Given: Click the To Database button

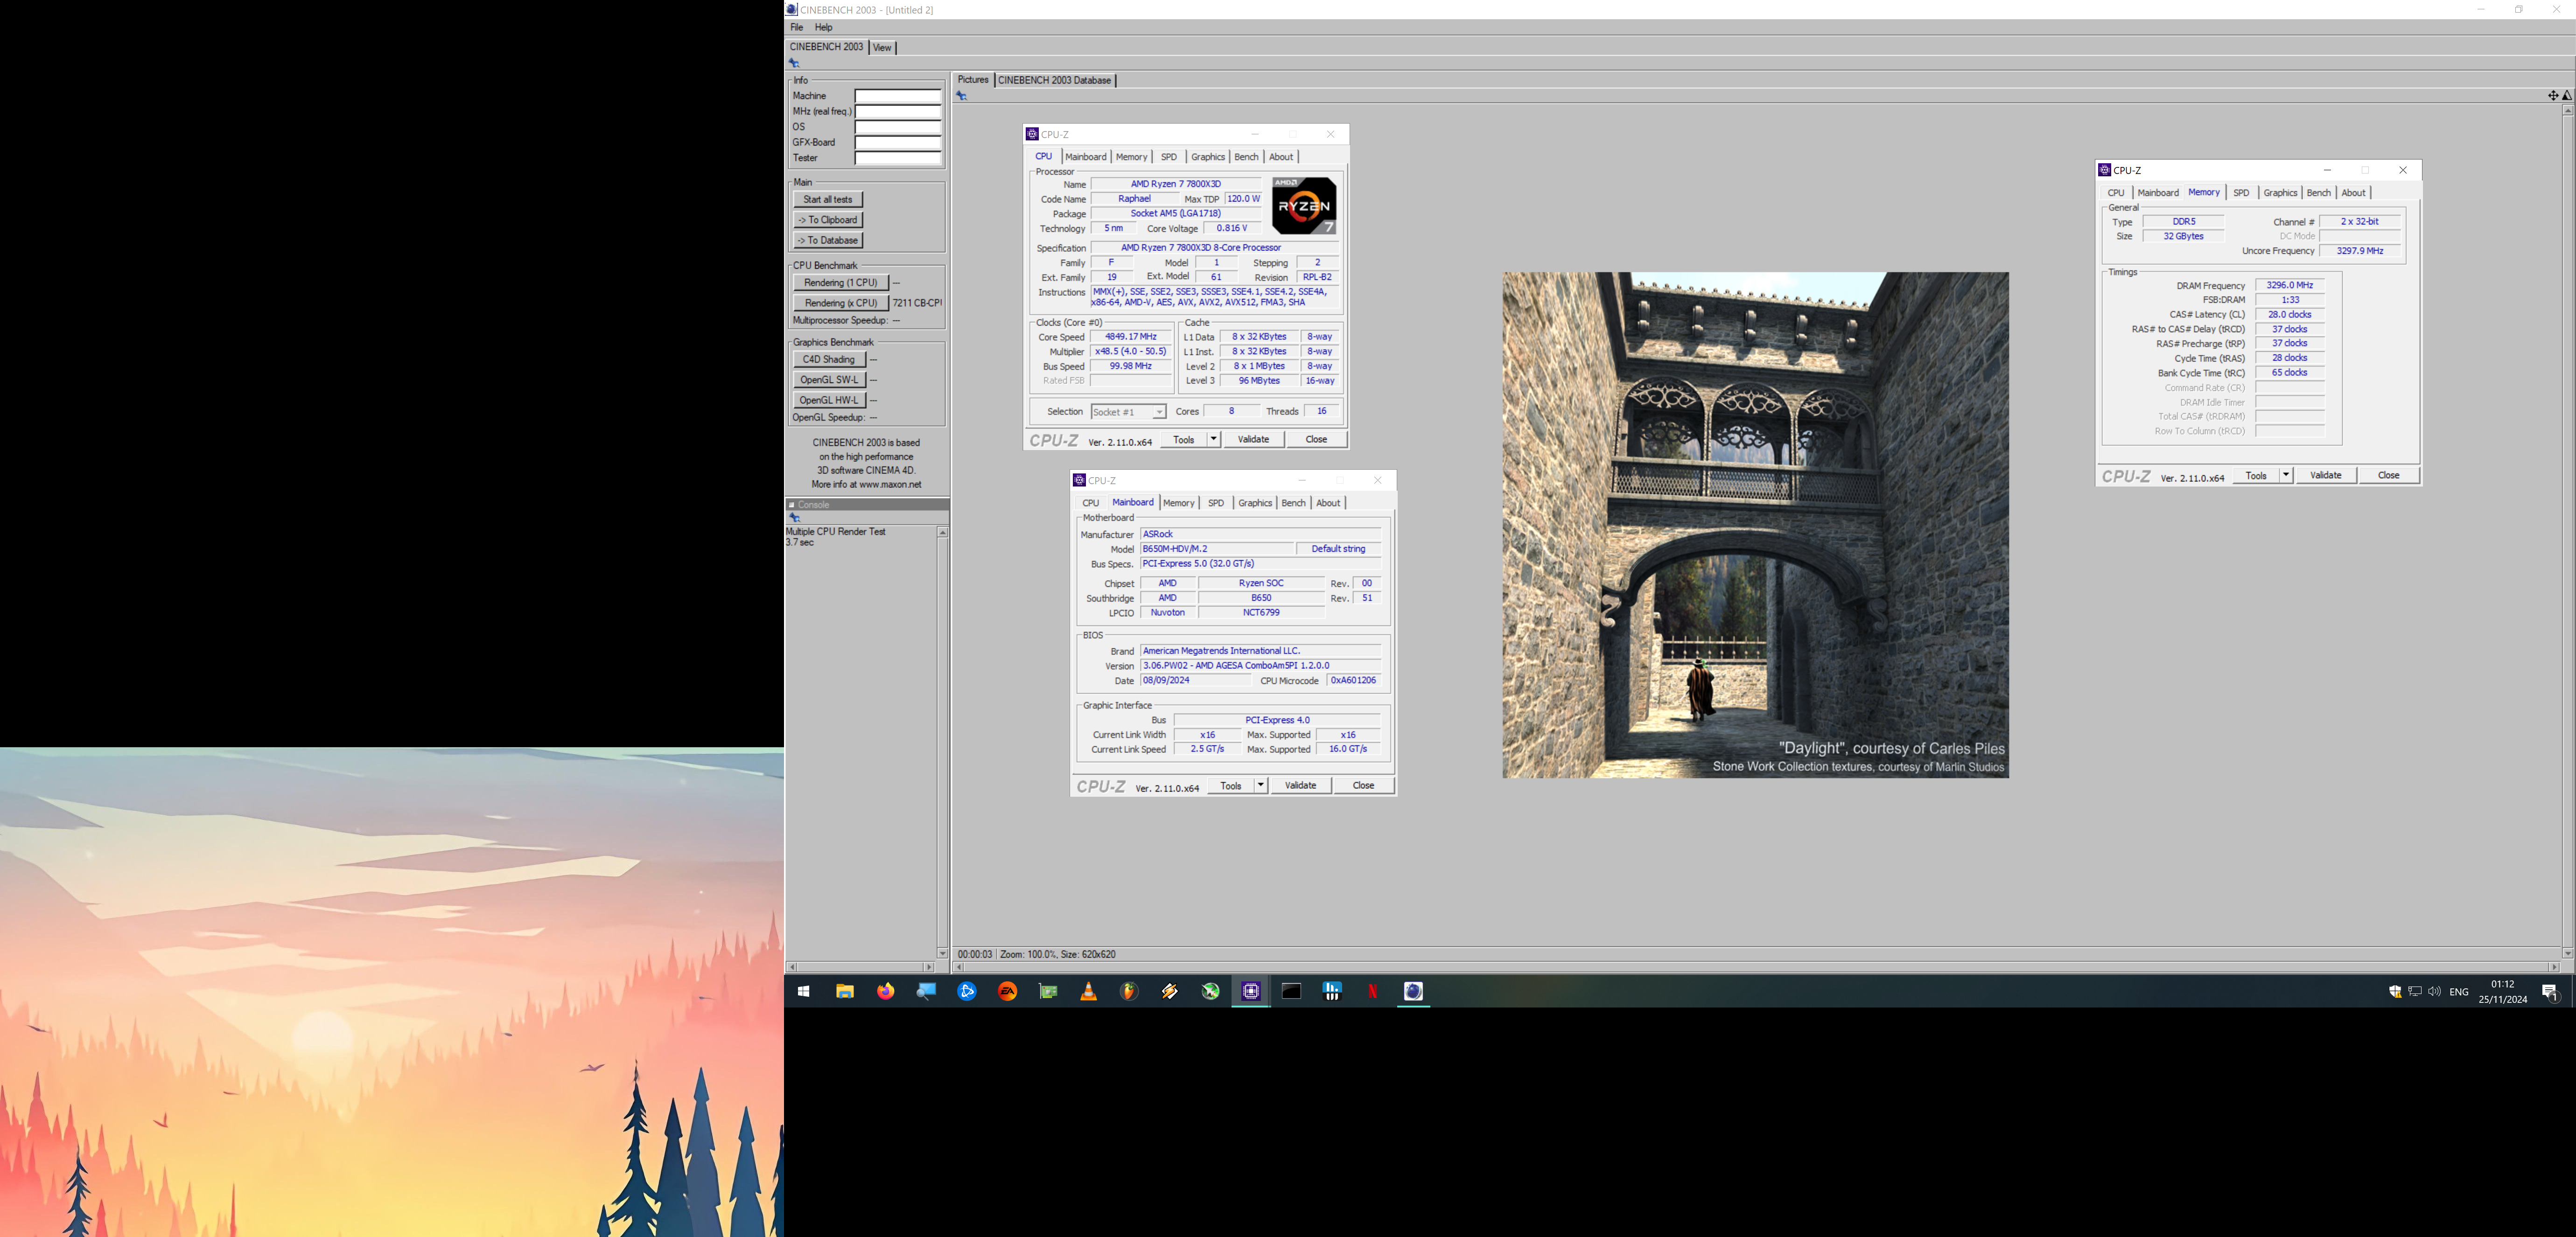Looking at the screenshot, I should coord(828,241).
